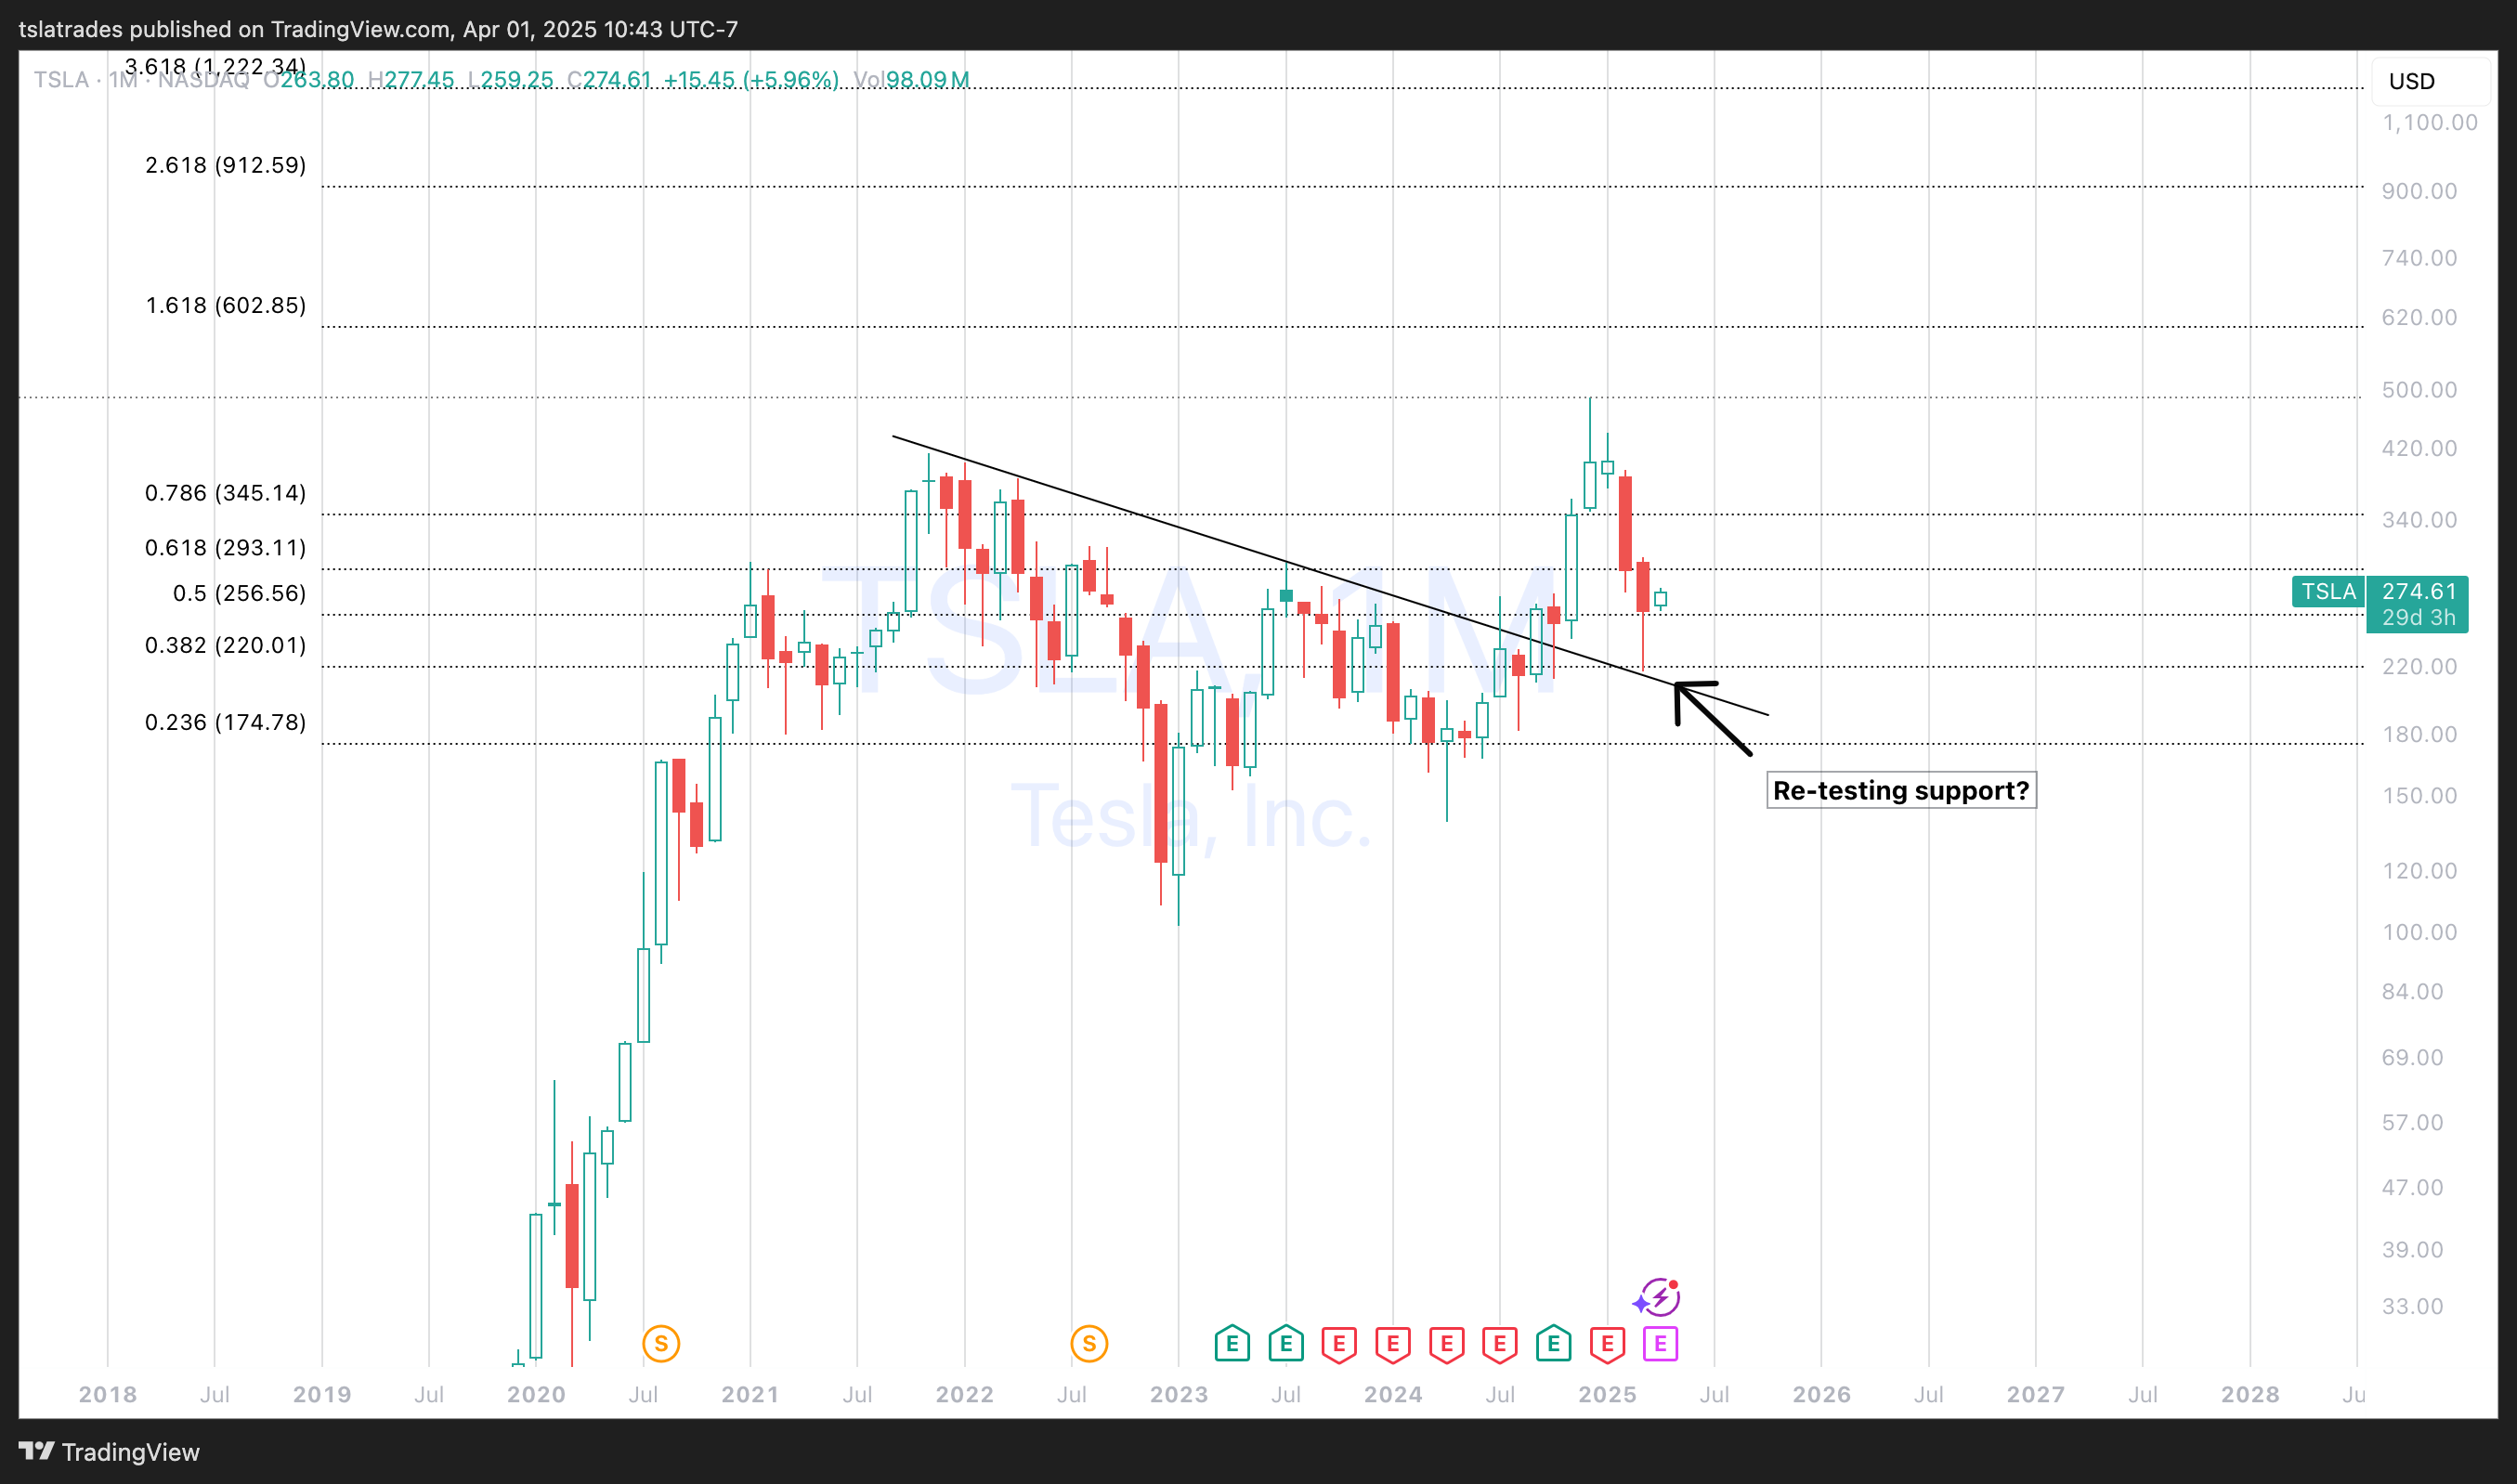
Task: Click the TradingView logo at bottom left
Action: tap(110, 1451)
